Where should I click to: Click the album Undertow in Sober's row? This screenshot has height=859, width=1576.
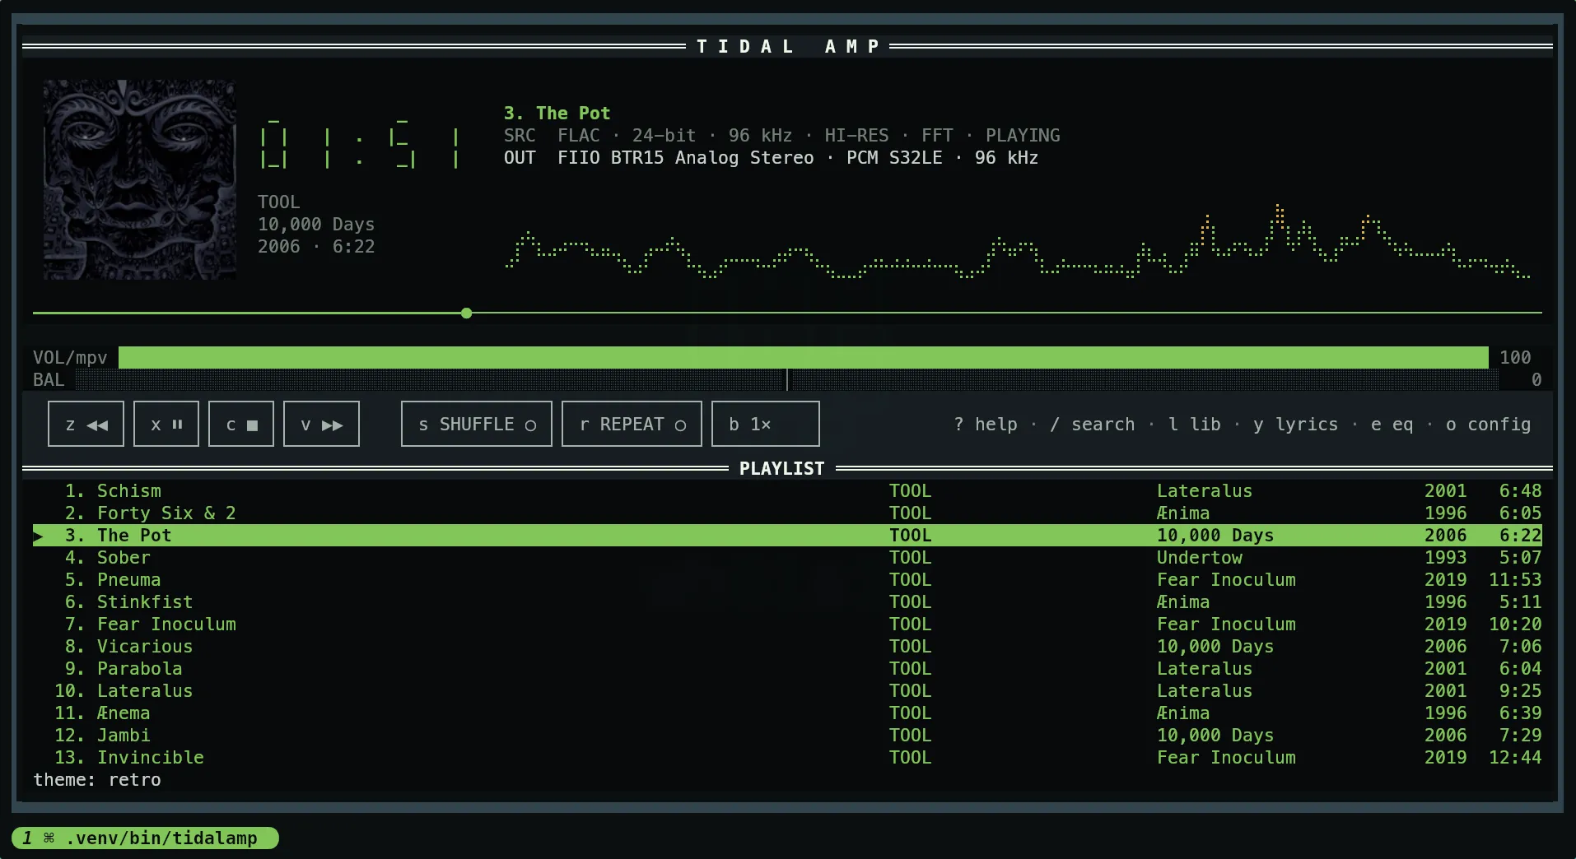coord(1200,558)
